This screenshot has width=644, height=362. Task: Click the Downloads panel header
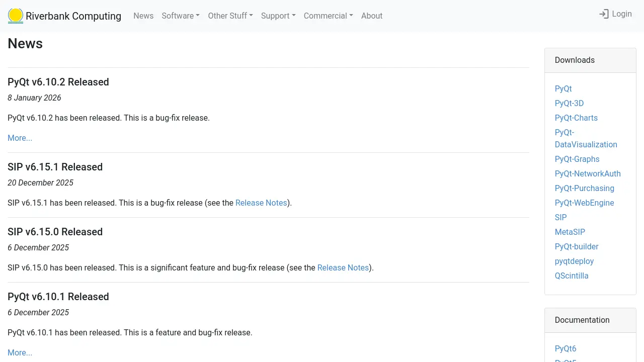[590, 60]
